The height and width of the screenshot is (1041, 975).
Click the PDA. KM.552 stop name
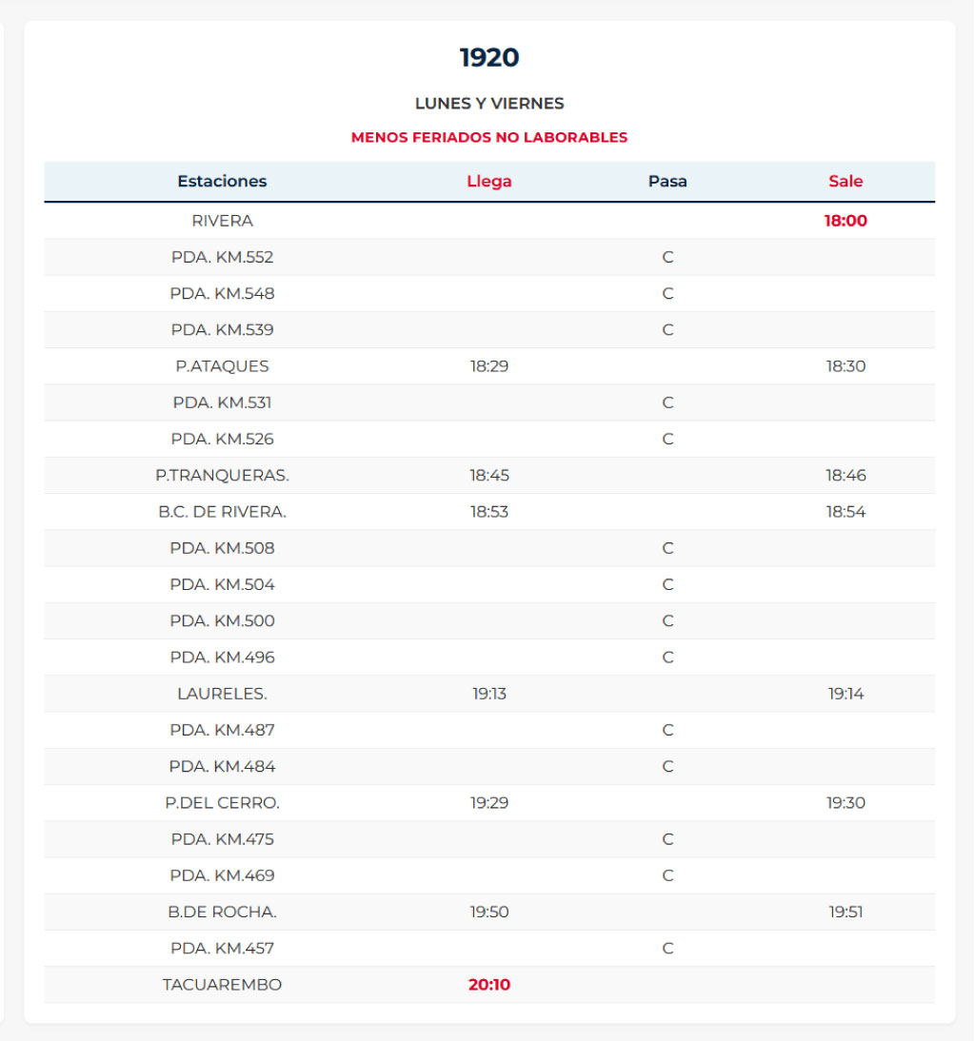(222, 257)
